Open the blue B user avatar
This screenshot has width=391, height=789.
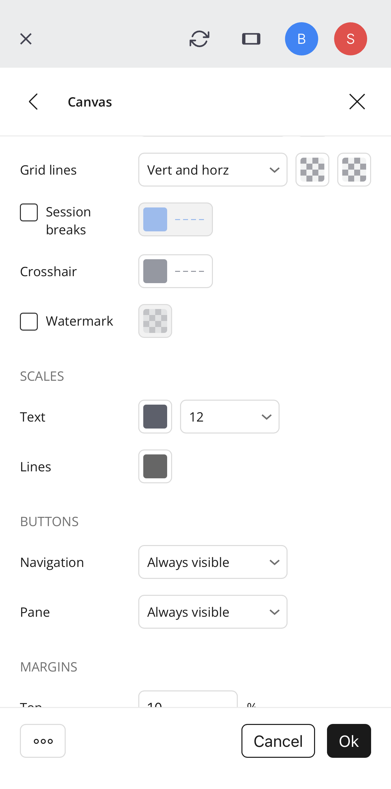pos(301,39)
